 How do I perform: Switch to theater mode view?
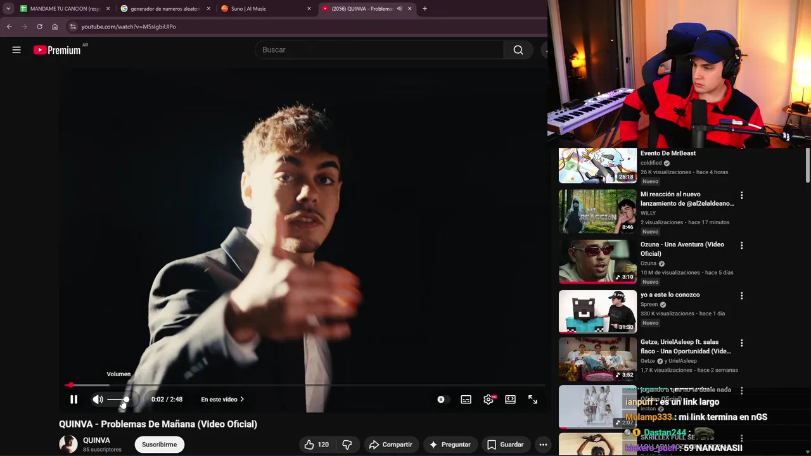[x=510, y=400]
